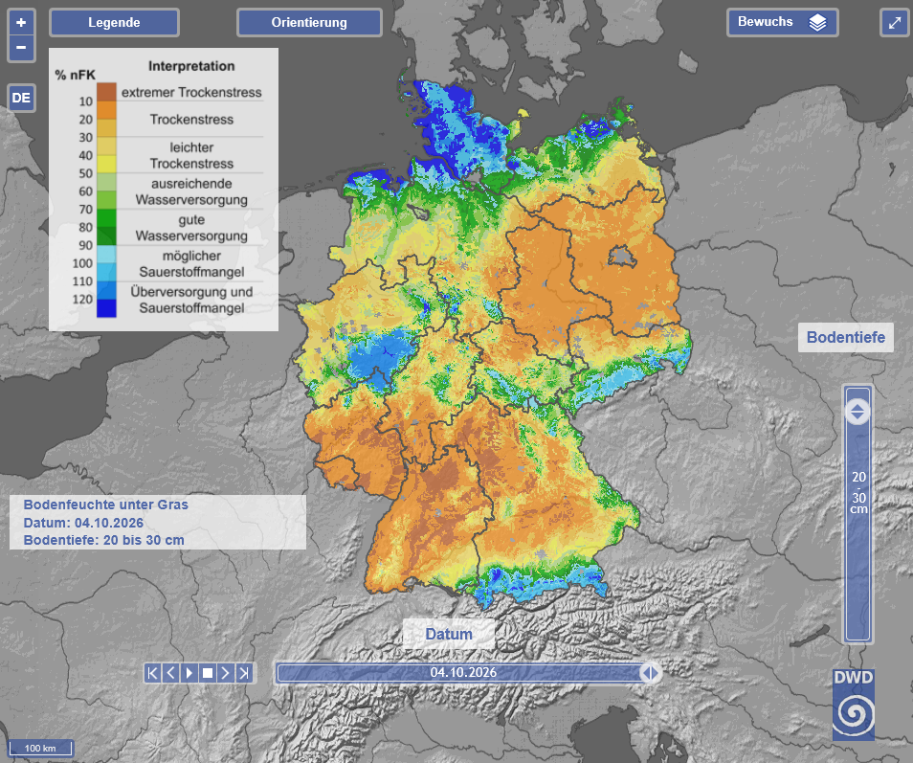Step forward one day
The image size is (913, 763).
click(x=225, y=673)
